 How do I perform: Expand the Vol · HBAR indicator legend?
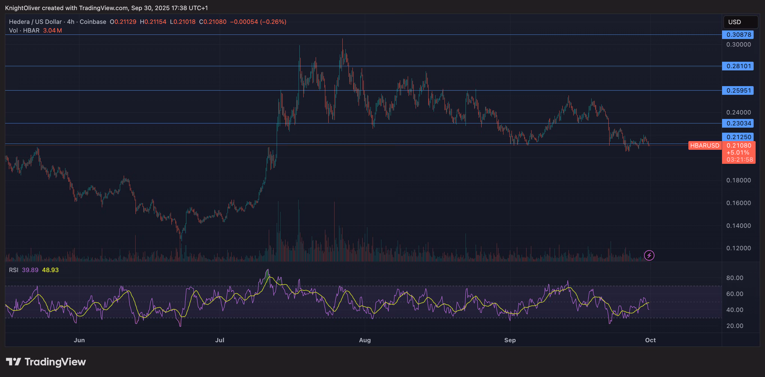coord(24,30)
